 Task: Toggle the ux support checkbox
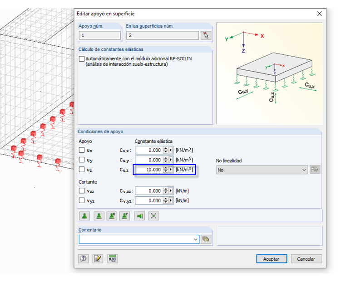(x=82, y=150)
